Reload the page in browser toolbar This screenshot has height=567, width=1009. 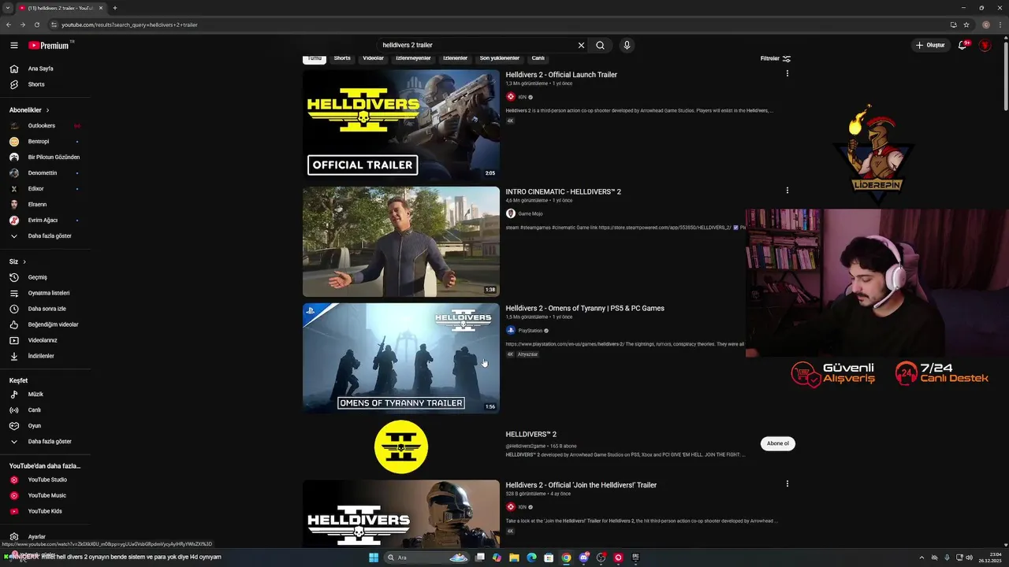tap(36, 24)
